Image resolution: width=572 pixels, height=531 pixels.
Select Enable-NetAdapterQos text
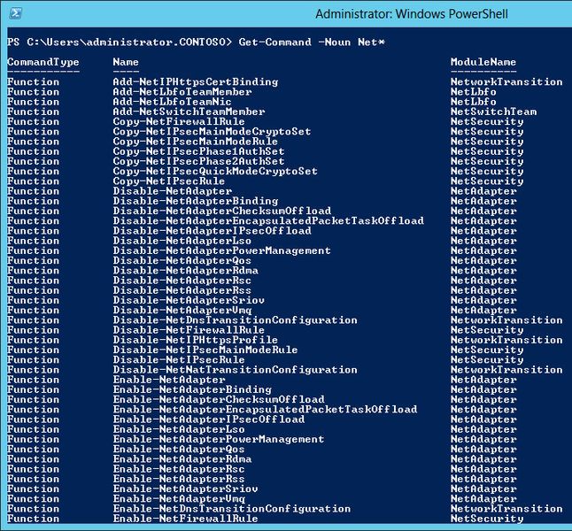point(179,449)
